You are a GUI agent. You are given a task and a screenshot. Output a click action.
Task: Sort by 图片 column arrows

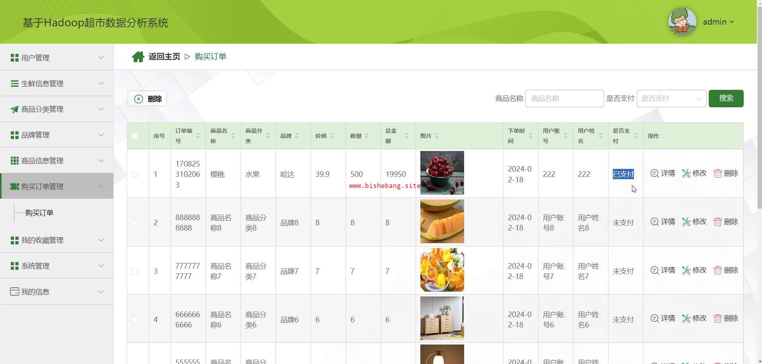point(437,136)
